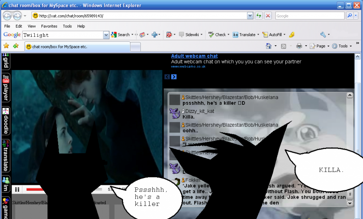Open the File menu
The width and height of the screenshot is (363, 219).
[x=7, y=26]
